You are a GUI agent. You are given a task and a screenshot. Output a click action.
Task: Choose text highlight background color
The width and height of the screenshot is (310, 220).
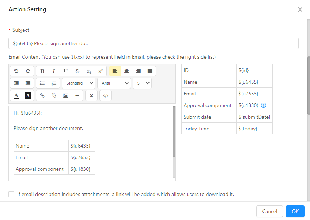point(28,95)
